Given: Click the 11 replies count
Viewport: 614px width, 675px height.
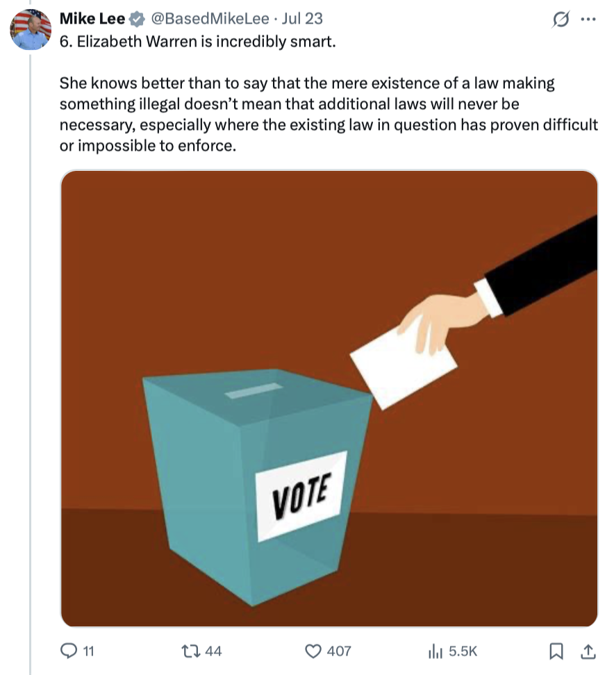Looking at the screenshot, I should (x=88, y=651).
